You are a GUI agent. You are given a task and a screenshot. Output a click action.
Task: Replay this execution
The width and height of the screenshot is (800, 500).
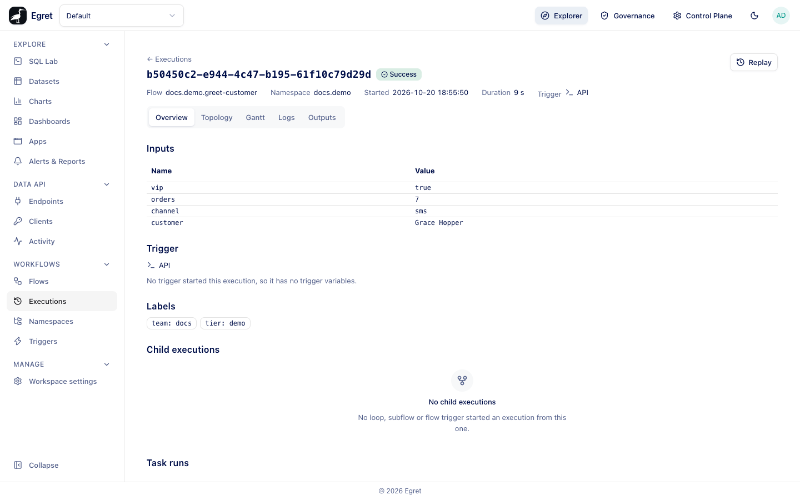click(x=754, y=62)
